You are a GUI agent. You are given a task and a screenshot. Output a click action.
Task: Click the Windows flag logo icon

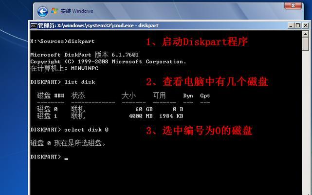pyautogui.click(x=55, y=11)
